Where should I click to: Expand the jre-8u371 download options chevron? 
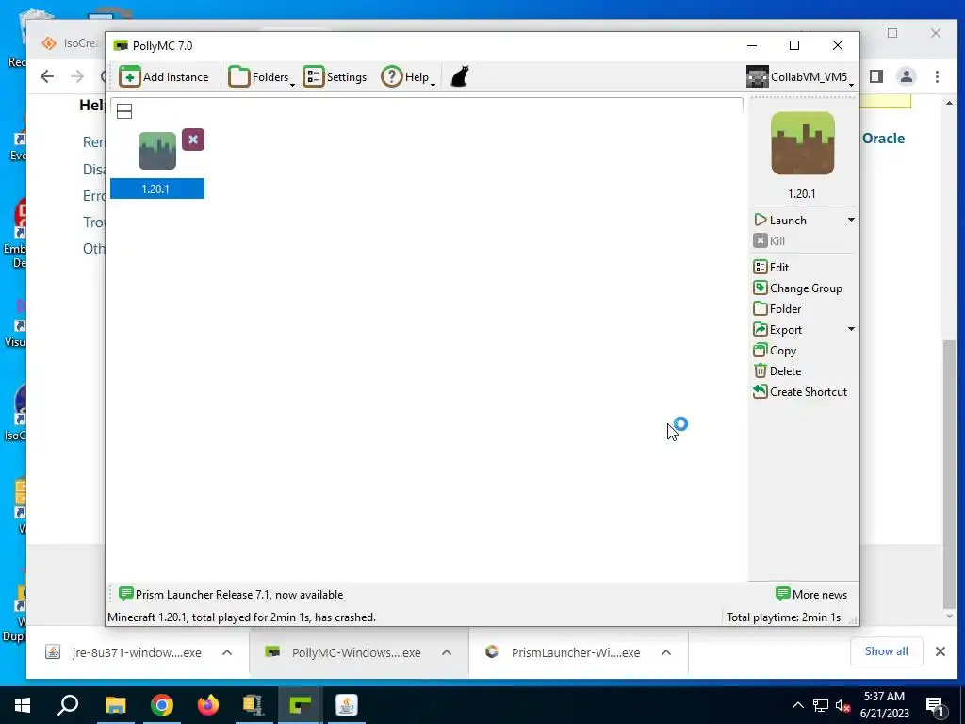(x=226, y=652)
